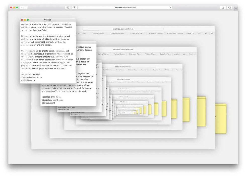Viewport: 246px width, 176px height.
Task: Close the outer Safari window with red button
Action: 11,8
